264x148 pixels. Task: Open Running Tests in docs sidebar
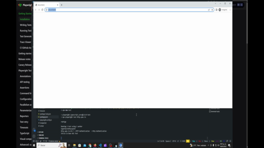coord(26,31)
